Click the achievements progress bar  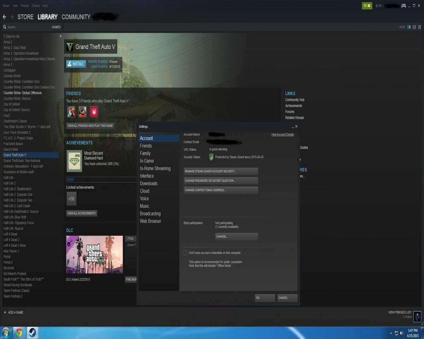(101, 180)
